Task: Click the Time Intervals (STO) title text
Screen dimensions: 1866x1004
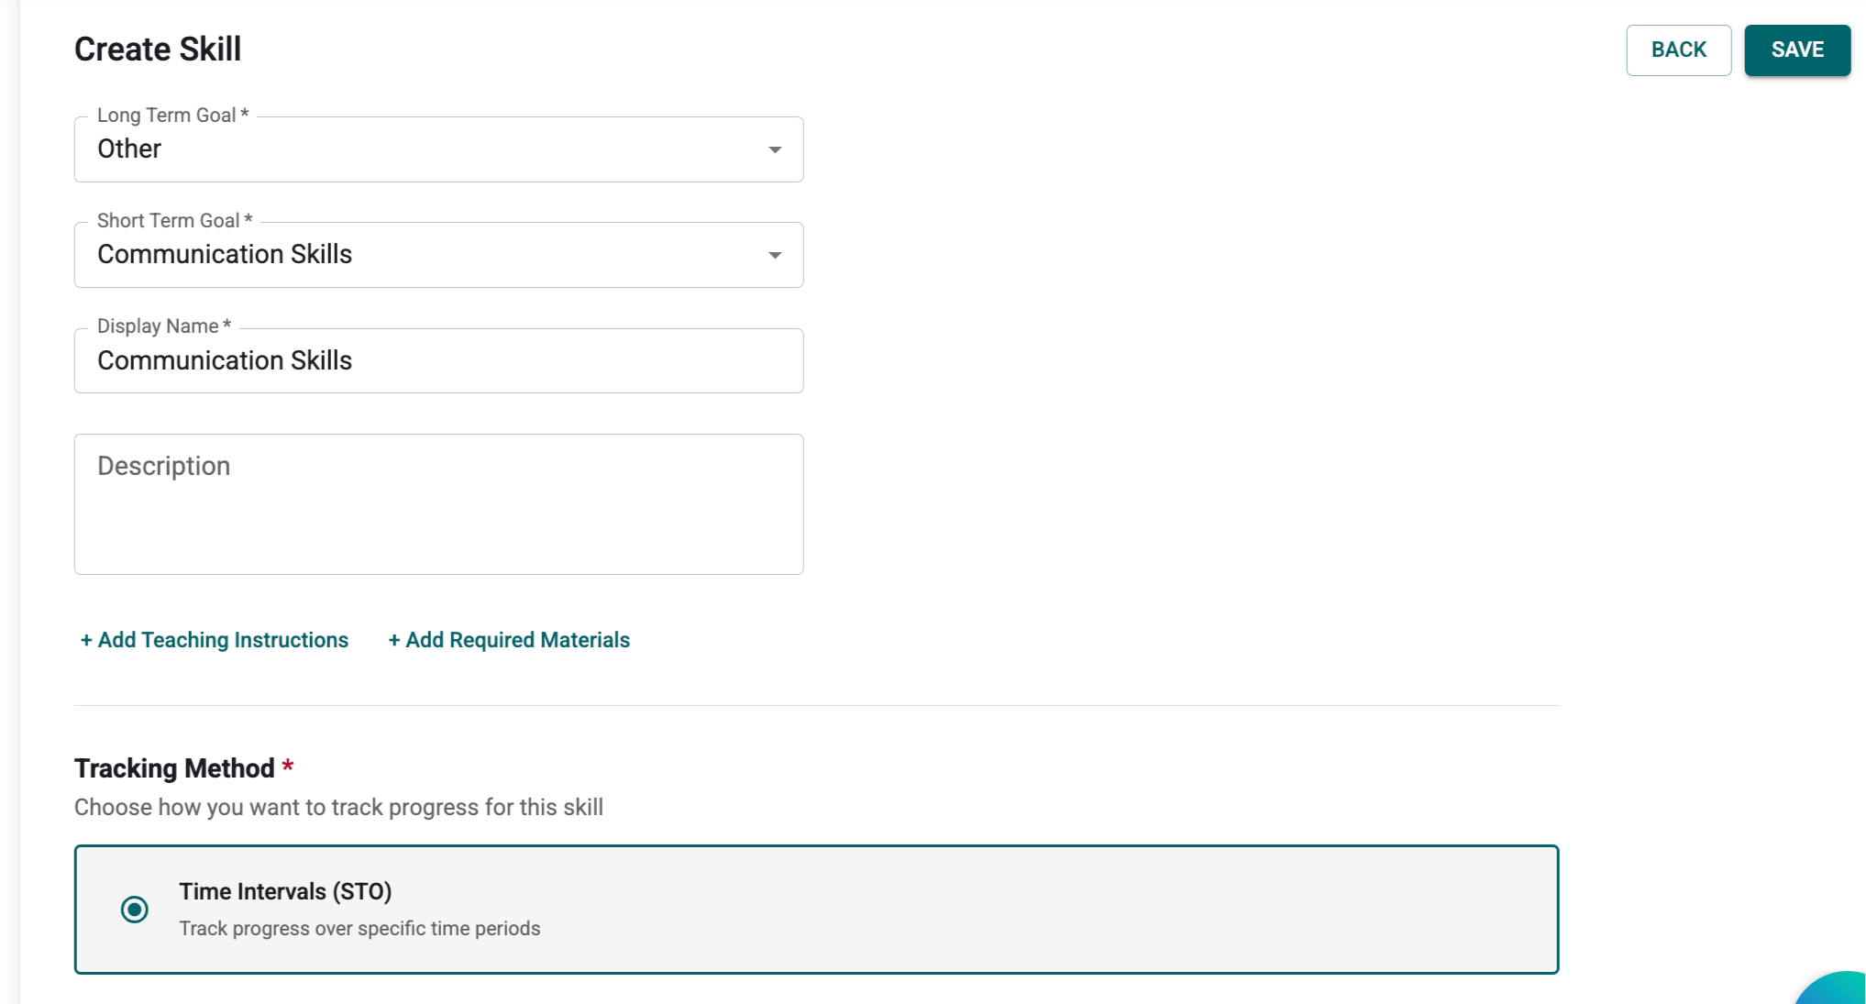Action: (x=285, y=891)
